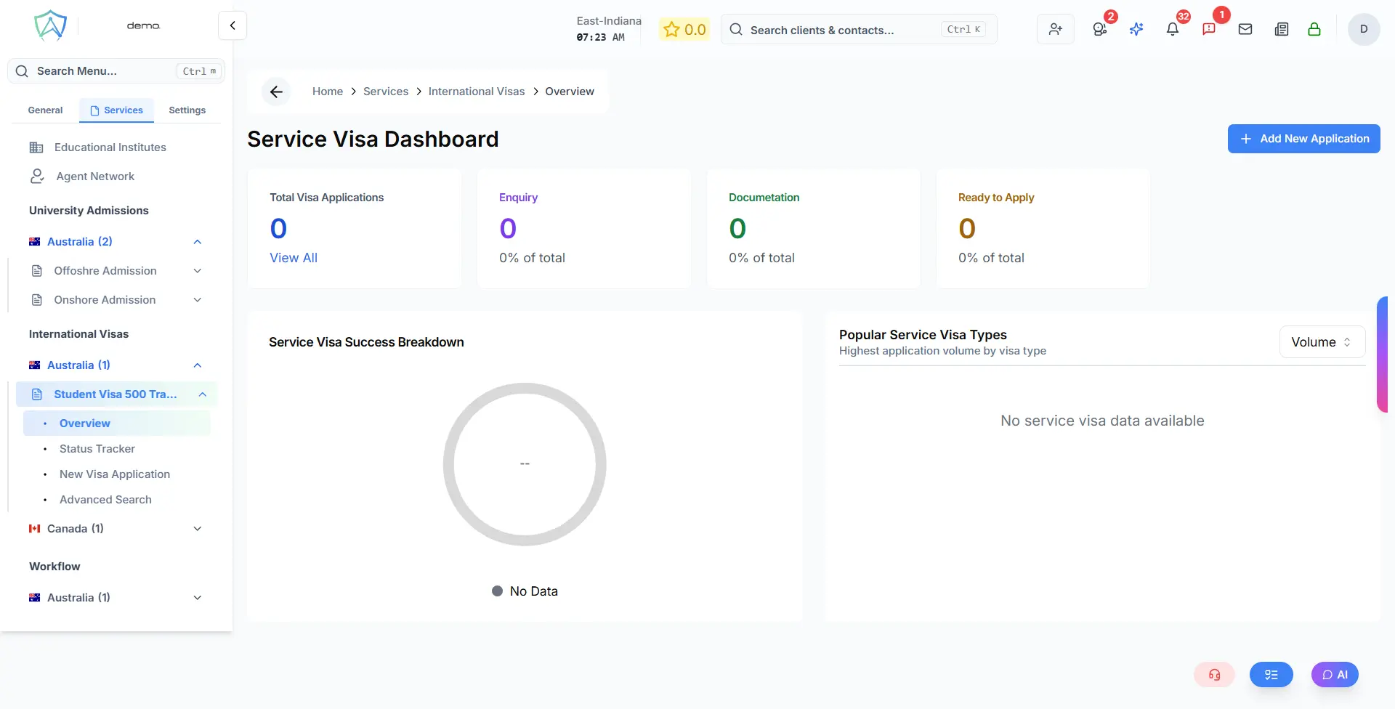1395x709 pixels.
Task: Switch to the General tab
Action: click(x=45, y=110)
